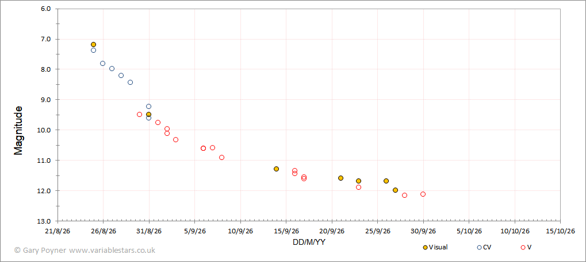Select the '10/10/26' date label
586x262 pixels.
[x=515, y=231]
